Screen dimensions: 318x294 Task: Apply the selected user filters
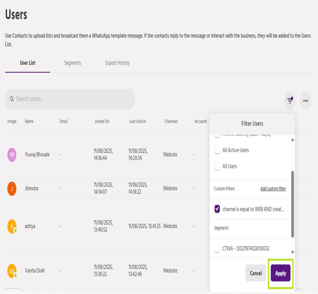281,273
